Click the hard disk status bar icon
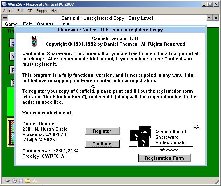 pos(7,181)
